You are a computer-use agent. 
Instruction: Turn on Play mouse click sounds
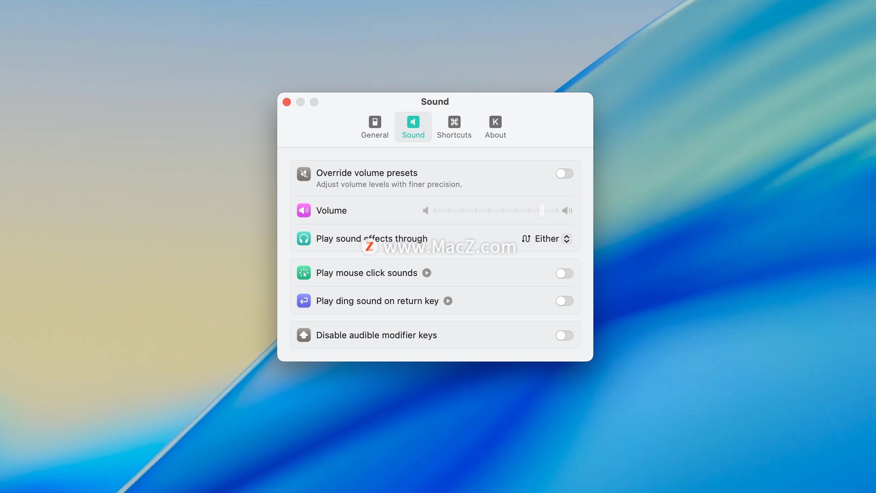[564, 273]
